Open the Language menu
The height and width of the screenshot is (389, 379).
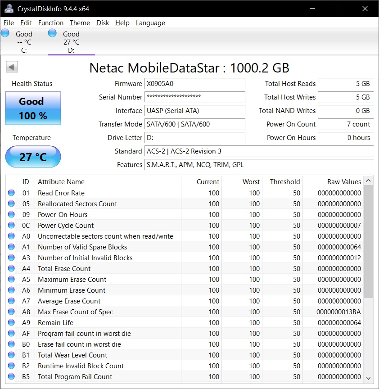click(150, 23)
